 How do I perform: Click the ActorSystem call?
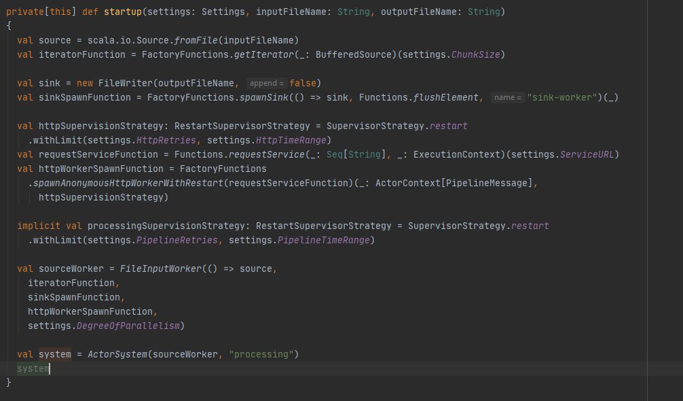click(x=117, y=354)
